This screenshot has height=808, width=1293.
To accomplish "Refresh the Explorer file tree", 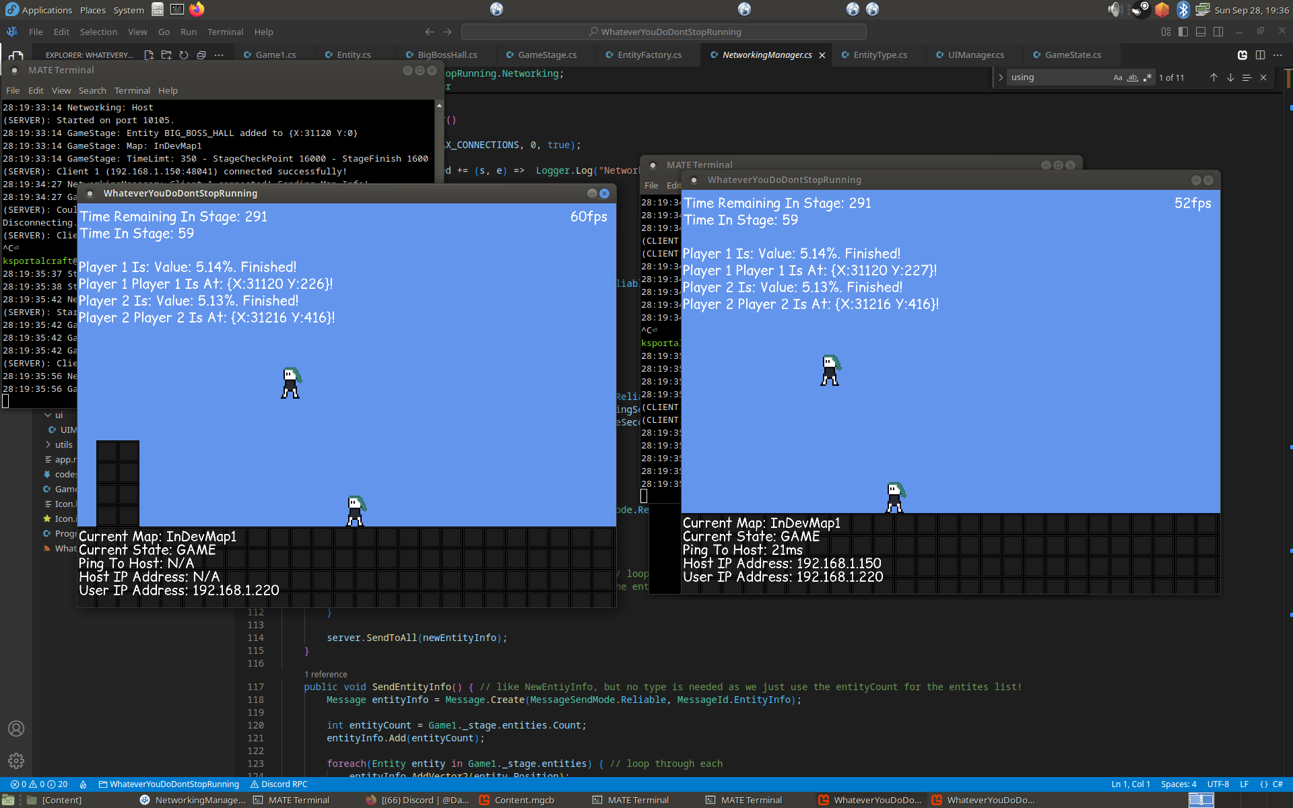I will click(183, 55).
